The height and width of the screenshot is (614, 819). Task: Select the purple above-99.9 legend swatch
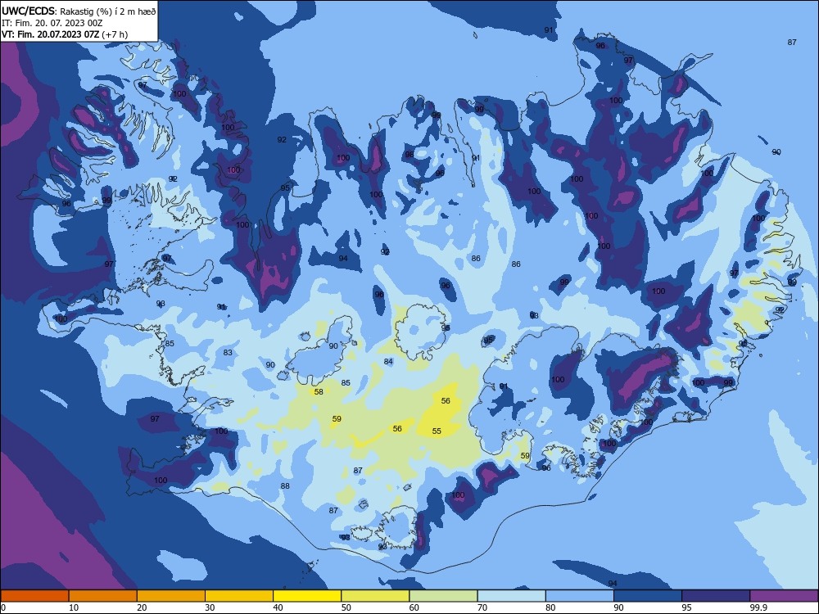[784, 596]
